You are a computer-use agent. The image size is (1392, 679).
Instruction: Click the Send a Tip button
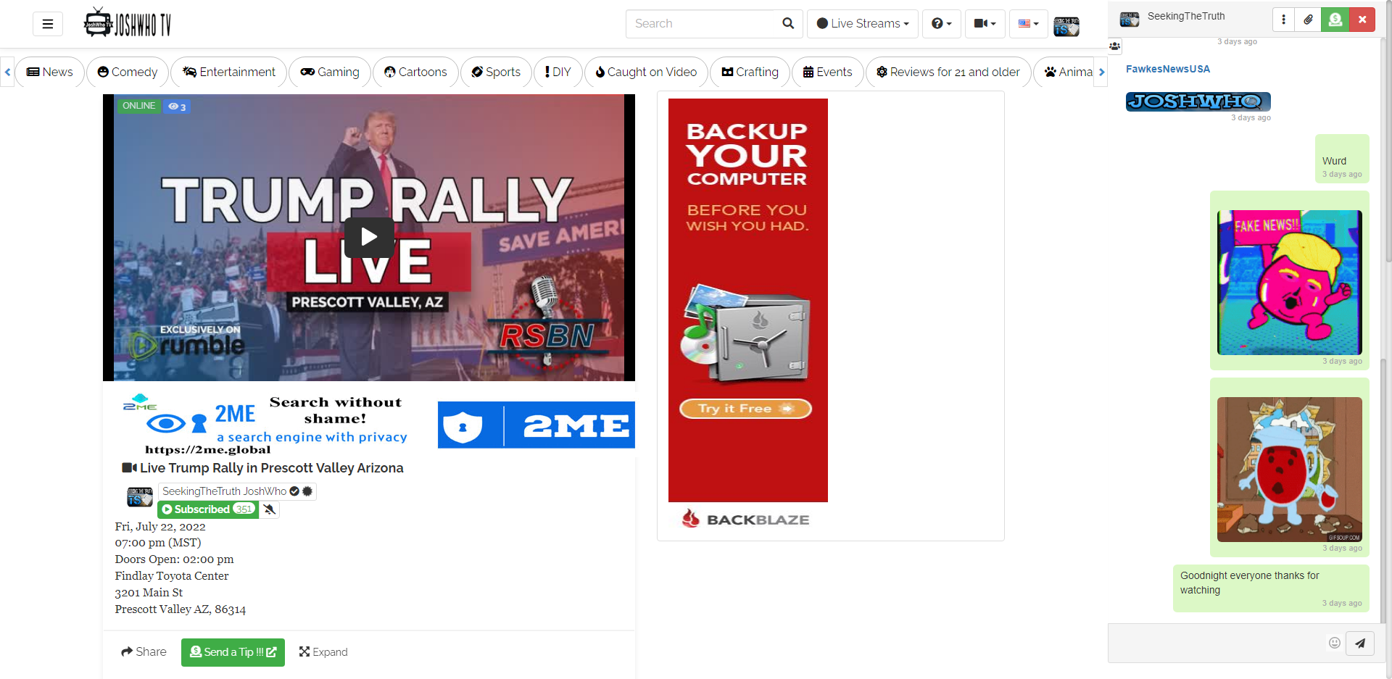tap(233, 651)
